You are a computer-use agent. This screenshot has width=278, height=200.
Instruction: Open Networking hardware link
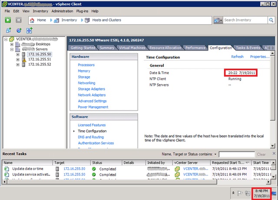point(86,83)
